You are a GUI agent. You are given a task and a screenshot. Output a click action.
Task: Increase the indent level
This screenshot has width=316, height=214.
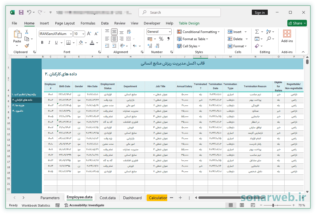114,46
